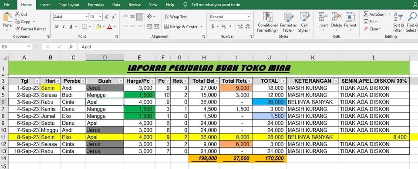418x169 pixels.
Task: Open the File tab
Action: [x=7, y=5]
